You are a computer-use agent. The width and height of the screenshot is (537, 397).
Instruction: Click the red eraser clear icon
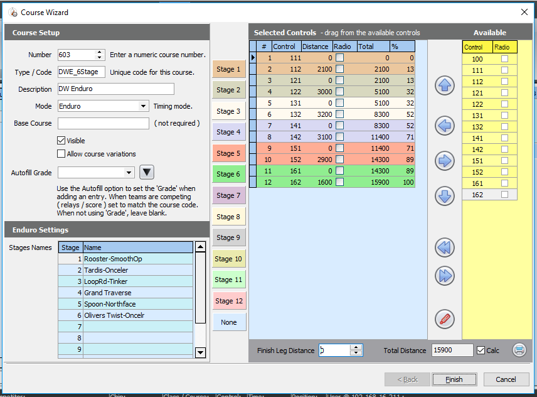[x=445, y=319]
